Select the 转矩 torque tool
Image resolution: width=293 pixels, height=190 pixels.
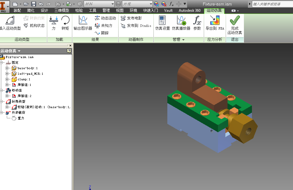[65, 23]
